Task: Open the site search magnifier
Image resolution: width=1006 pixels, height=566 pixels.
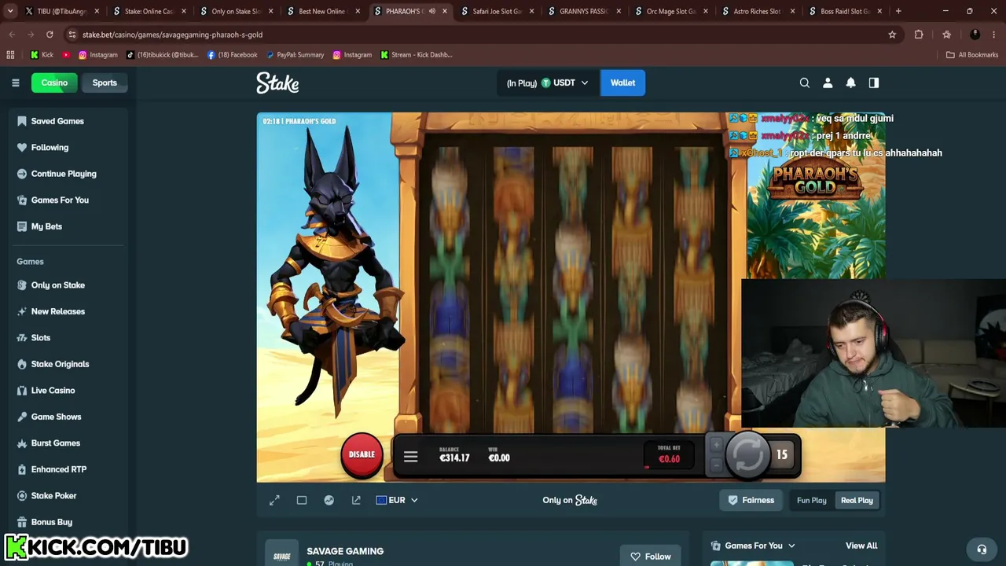Action: tap(804, 83)
